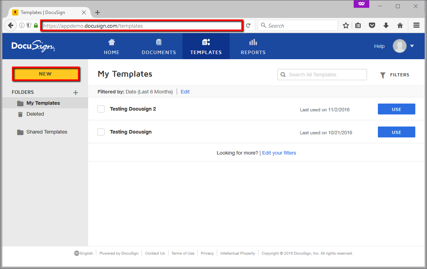Open the browser hamburger menu
Image resolution: width=427 pixels, height=269 pixels.
pos(416,26)
